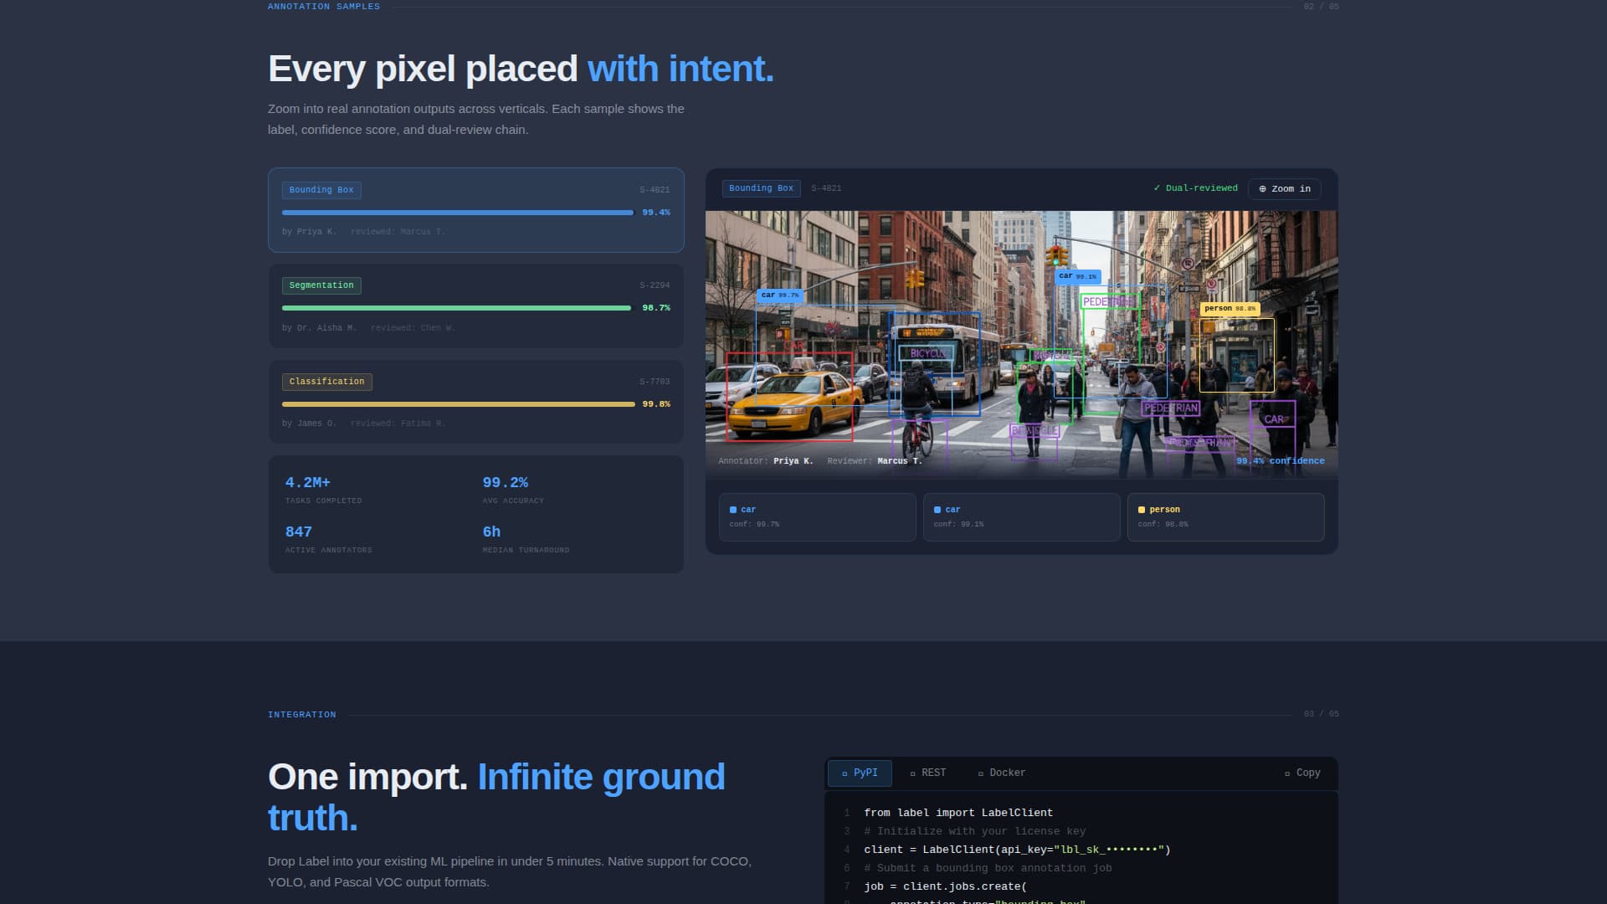Click the Zoom in button
1607x904 pixels.
tap(1284, 188)
